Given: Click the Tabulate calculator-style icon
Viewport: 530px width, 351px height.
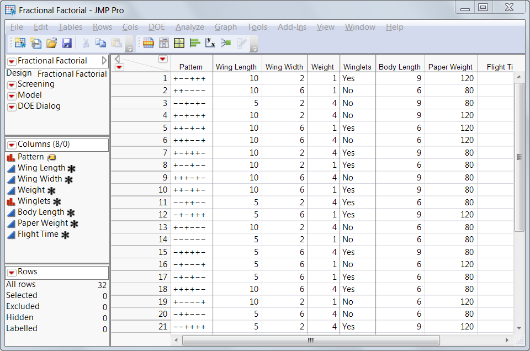Looking at the screenshot, I should pyautogui.click(x=164, y=42).
